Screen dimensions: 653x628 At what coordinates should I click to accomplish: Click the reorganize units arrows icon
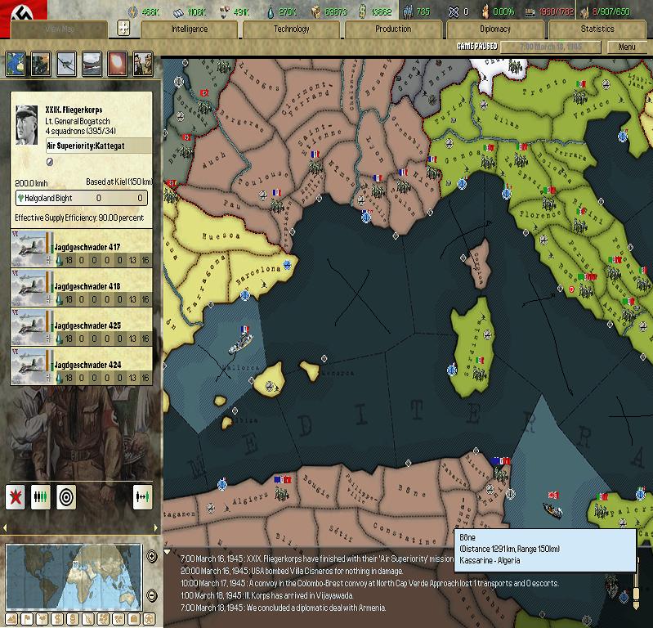point(142,496)
